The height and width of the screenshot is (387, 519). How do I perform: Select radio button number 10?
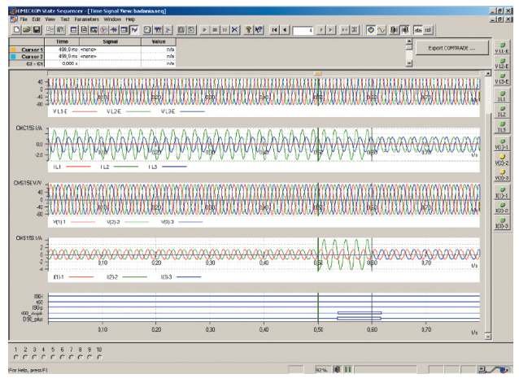click(x=99, y=357)
